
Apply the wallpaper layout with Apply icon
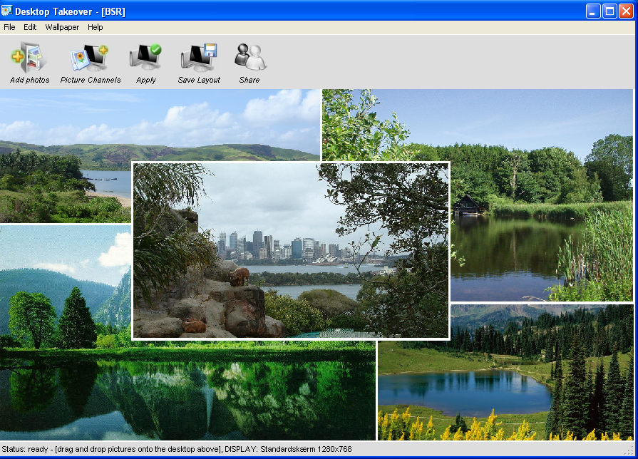click(146, 58)
